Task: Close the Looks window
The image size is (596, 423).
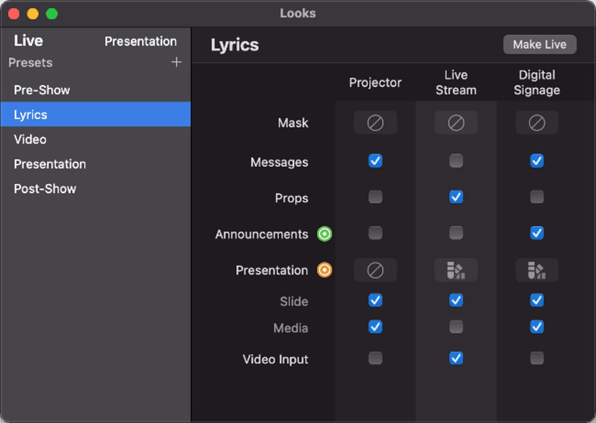Action: click(14, 14)
